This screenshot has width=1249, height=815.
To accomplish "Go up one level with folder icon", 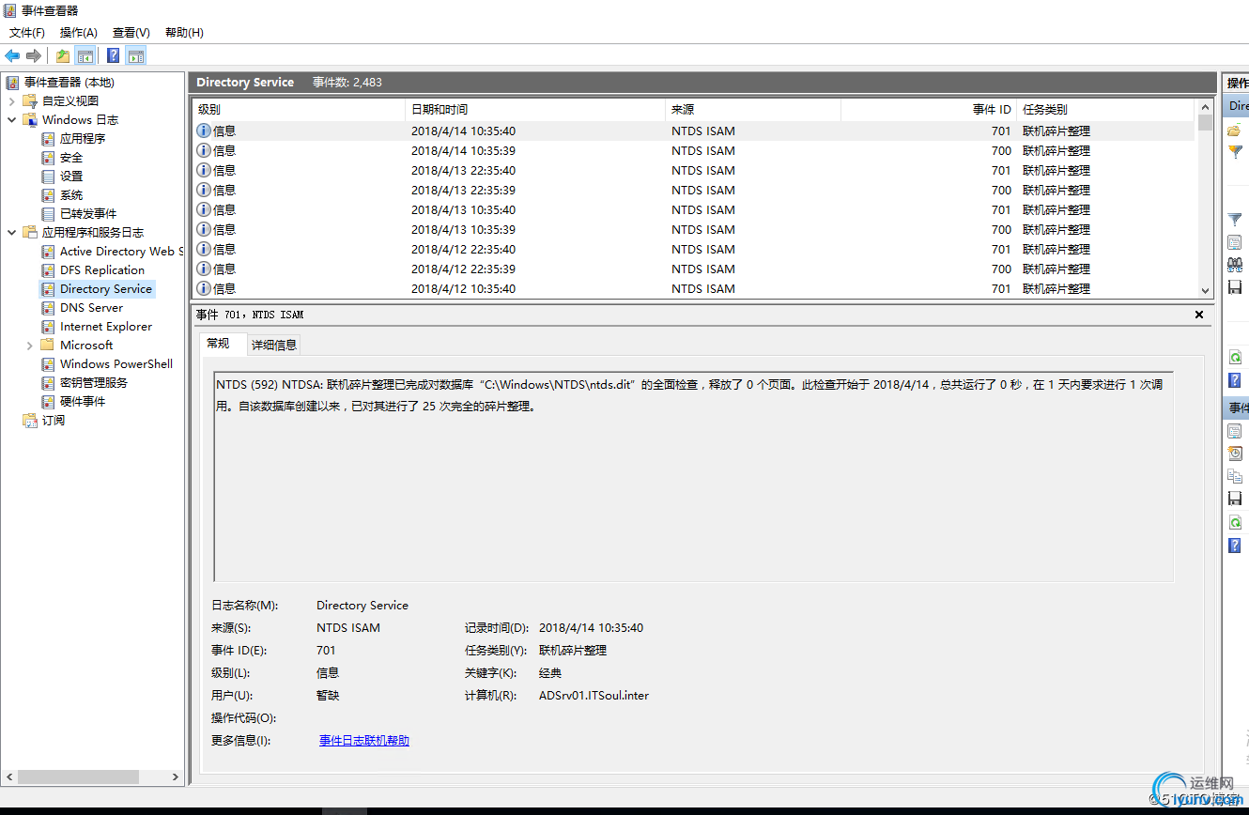I will tap(63, 55).
